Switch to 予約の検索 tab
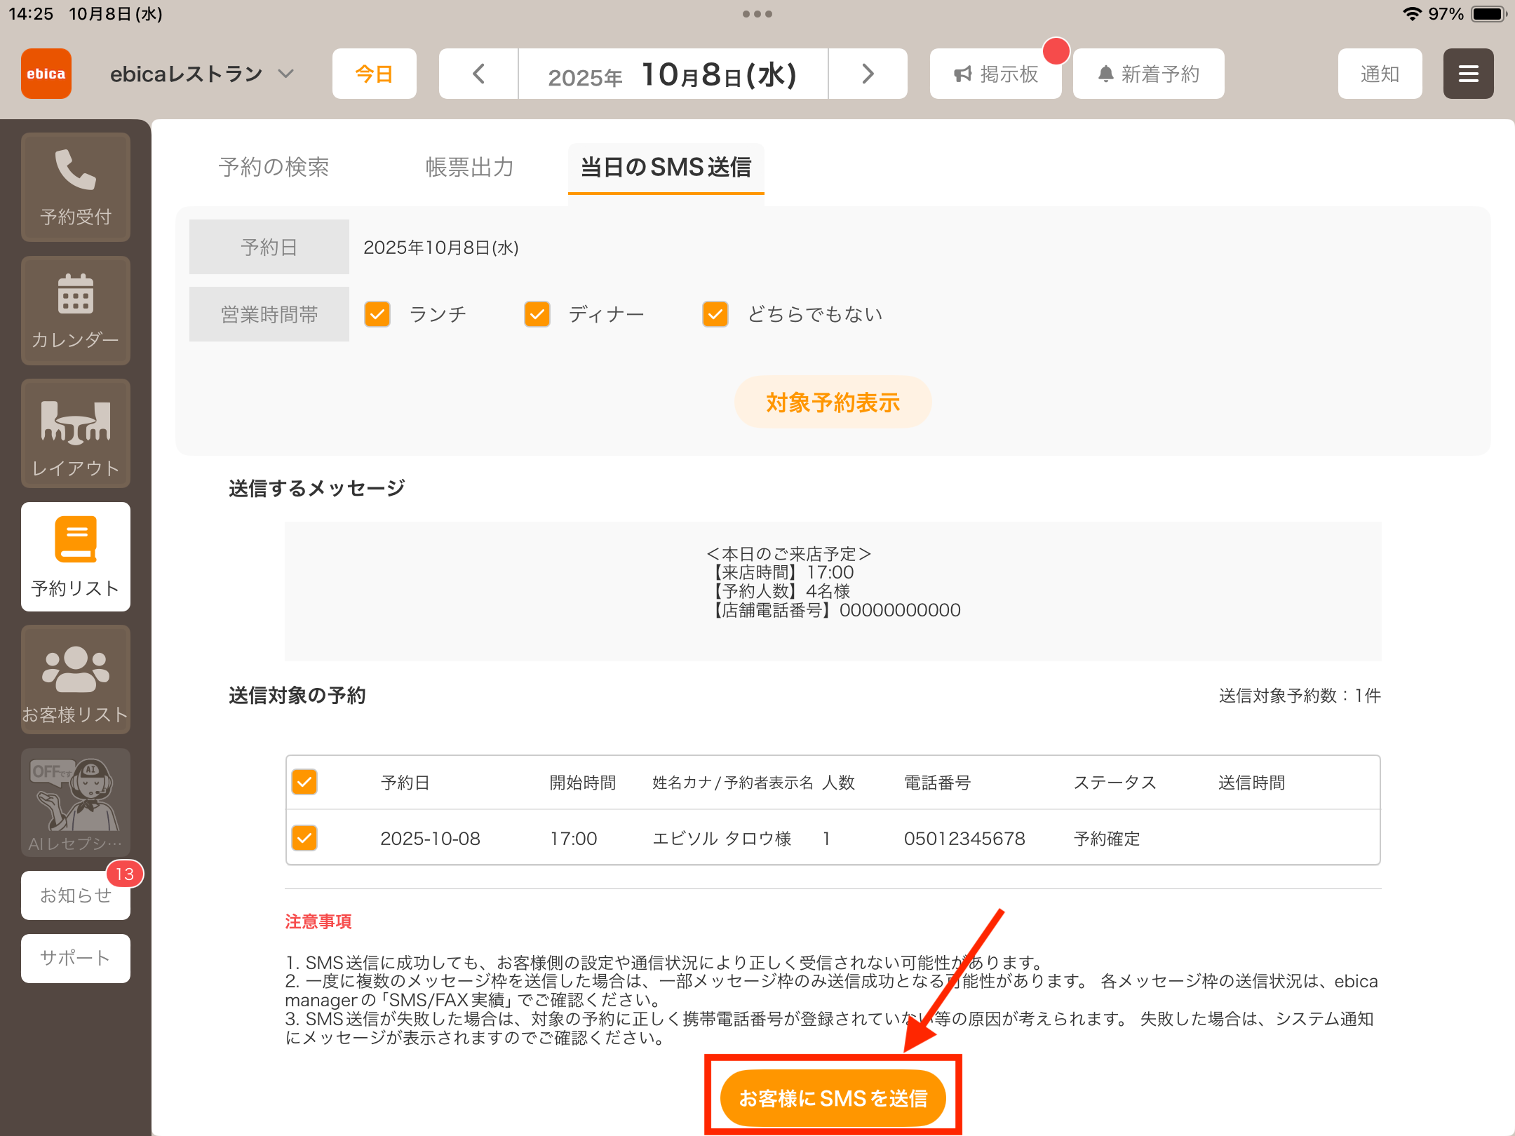The height and width of the screenshot is (1136, 1515). click(x=274, y=167)
